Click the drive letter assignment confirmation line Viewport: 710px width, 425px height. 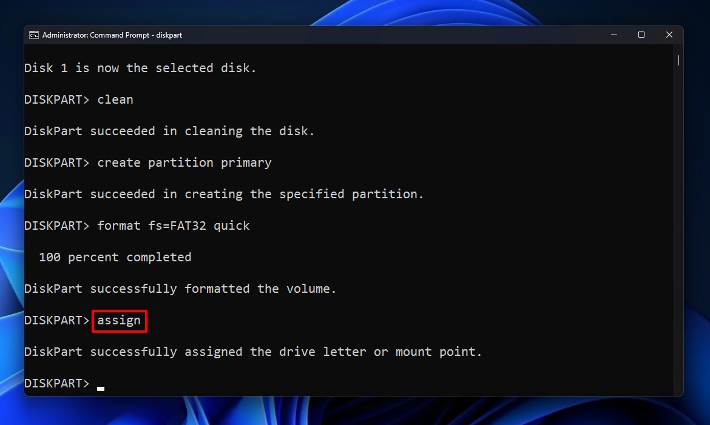point(252,351)
